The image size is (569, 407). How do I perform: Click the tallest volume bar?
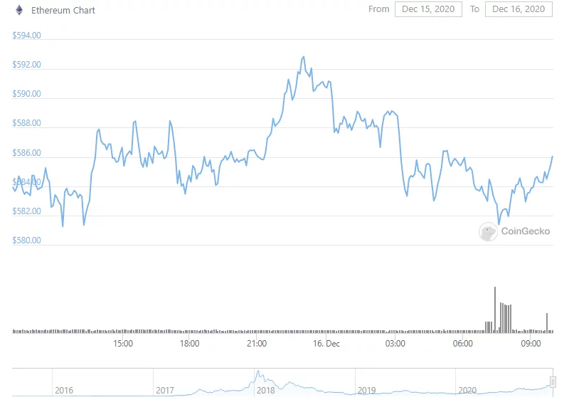click(x=495, y=310)
